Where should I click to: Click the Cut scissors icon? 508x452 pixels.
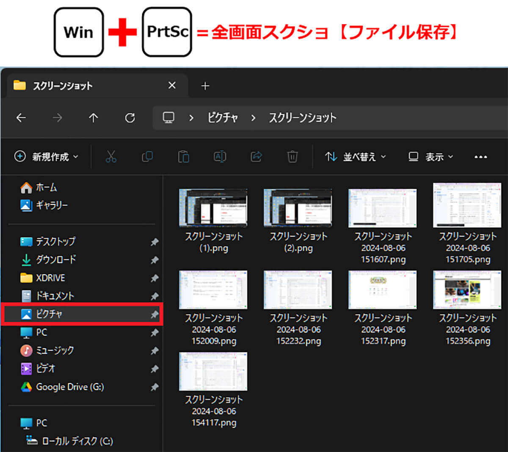[111, 157]
